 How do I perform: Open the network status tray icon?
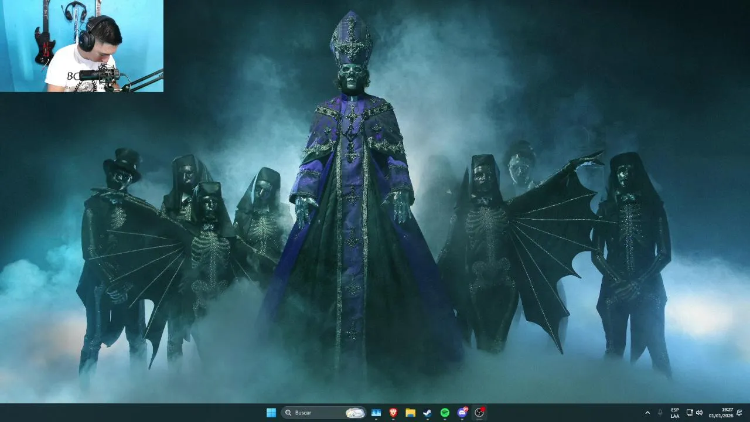690,413
